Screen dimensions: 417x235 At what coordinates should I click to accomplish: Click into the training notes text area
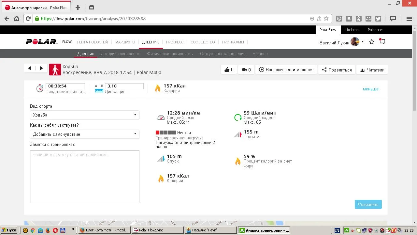tap(84, 177)
